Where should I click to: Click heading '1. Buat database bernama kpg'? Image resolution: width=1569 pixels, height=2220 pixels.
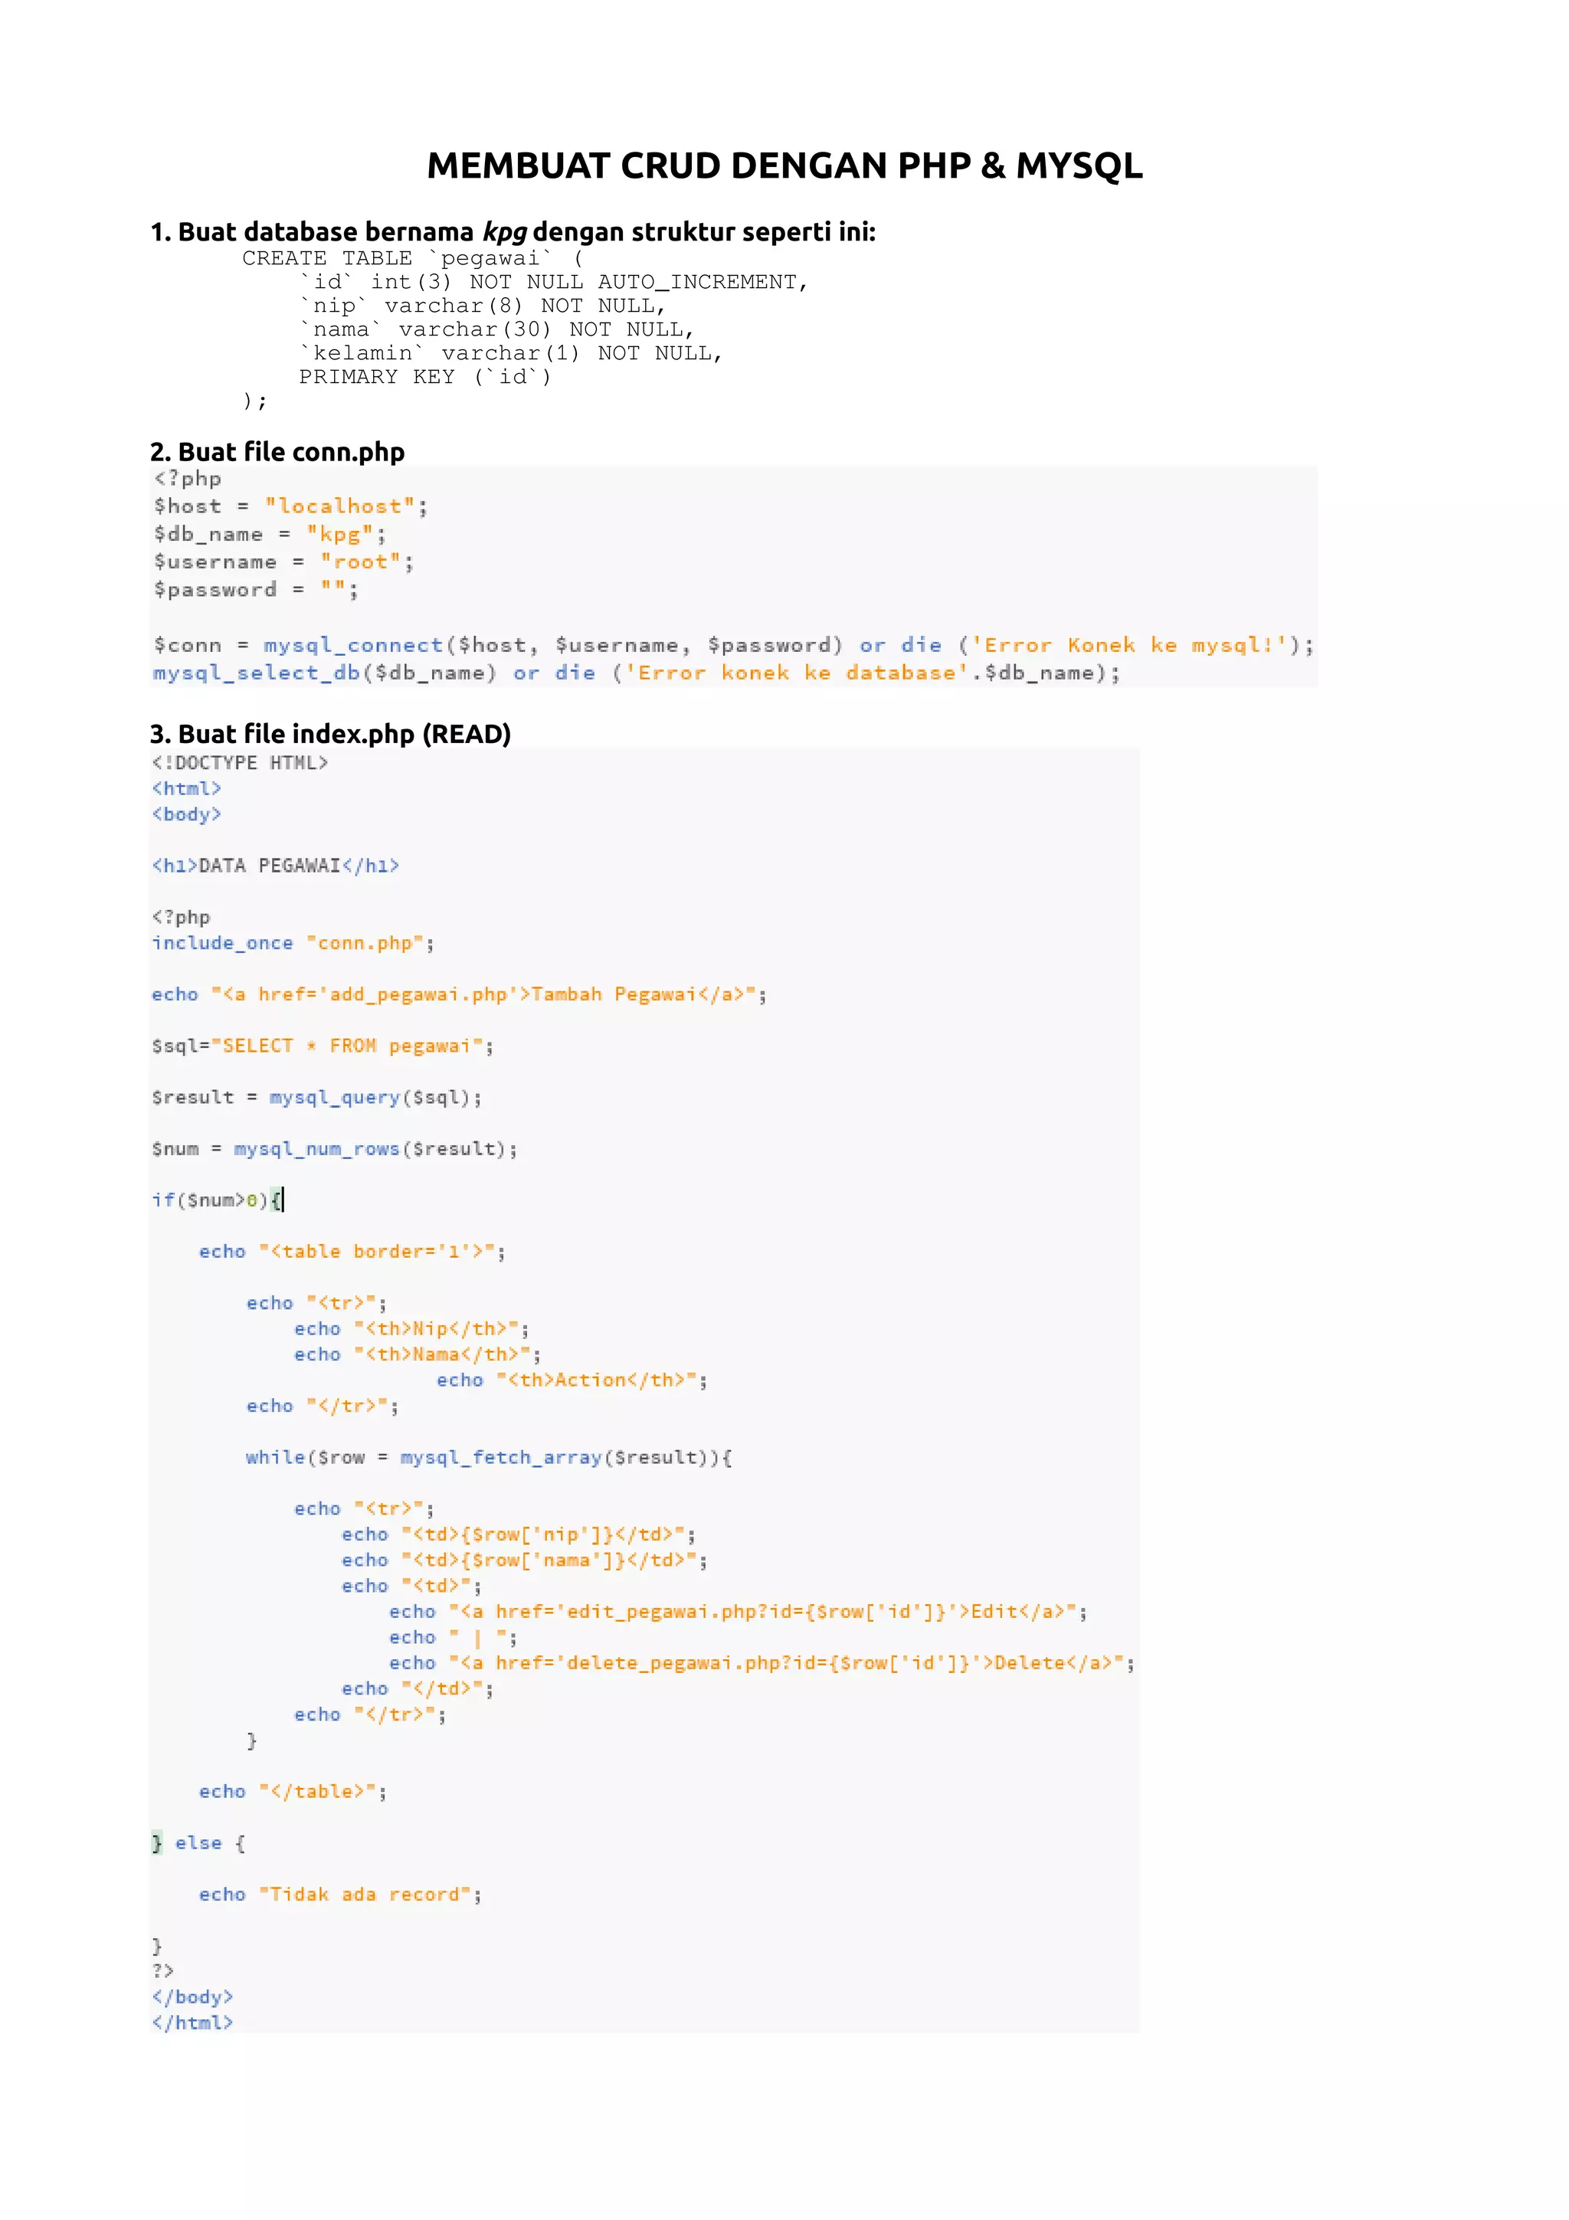339,232
